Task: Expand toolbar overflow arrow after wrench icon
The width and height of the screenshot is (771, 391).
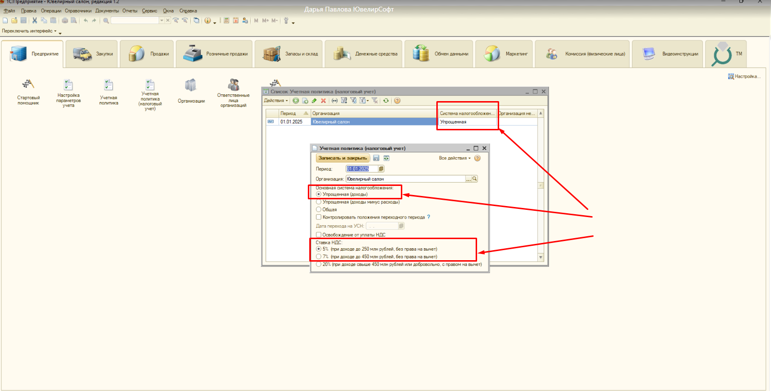Action: tap(293, 23)
